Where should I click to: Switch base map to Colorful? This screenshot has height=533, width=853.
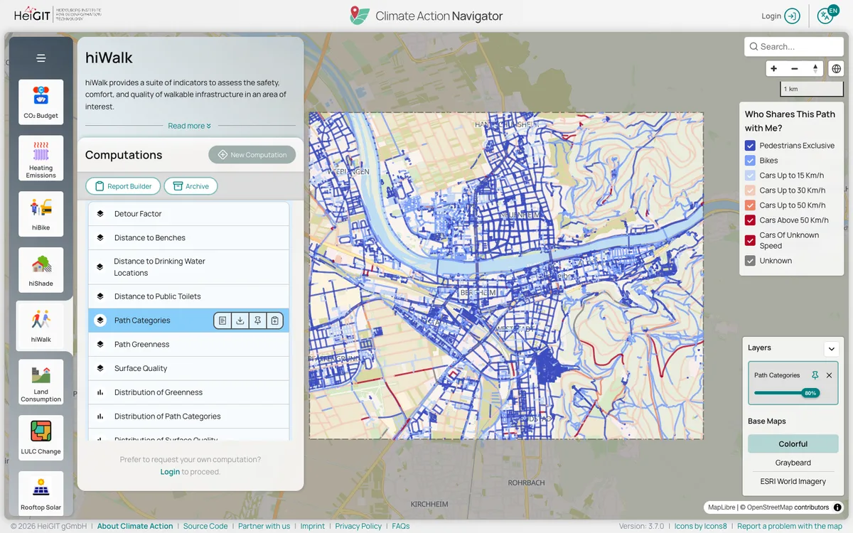tap(793, 444)
